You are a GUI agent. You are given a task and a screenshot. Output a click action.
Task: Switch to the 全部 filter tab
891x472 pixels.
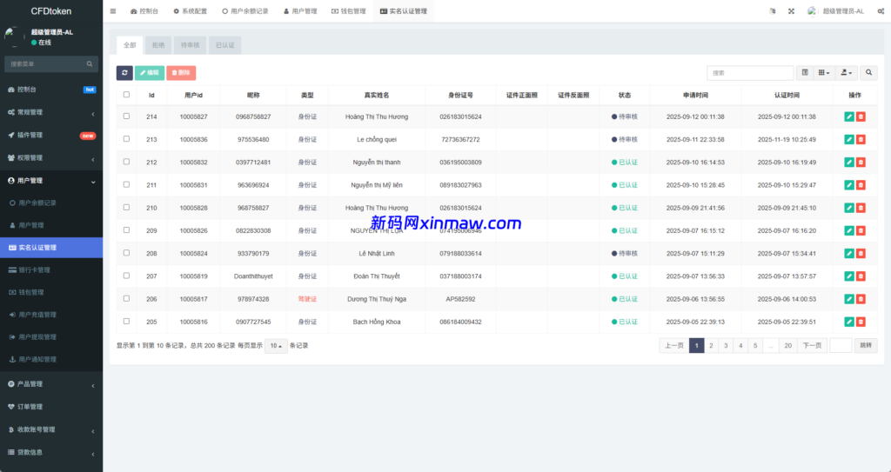coord(130,45)
